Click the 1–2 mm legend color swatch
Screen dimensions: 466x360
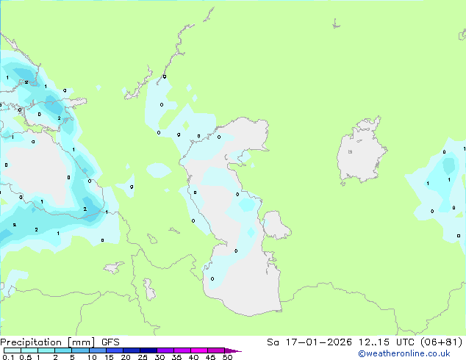coord(46,350)
